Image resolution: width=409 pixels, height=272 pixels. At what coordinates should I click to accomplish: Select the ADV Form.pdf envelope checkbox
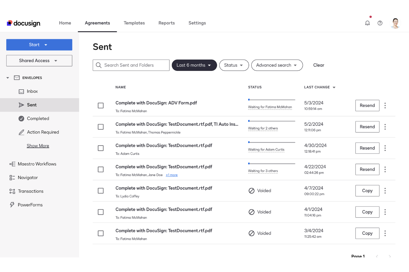(101, 106)
